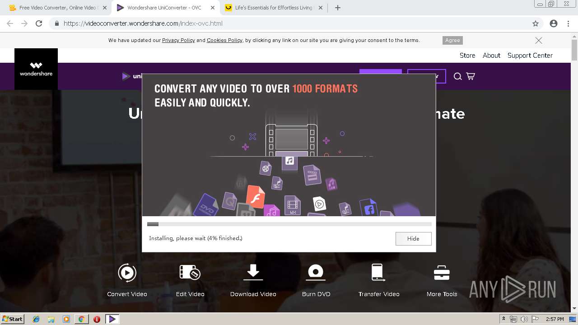Click the Opera taskbar icon
The width and height of the screenshot is (578, 325).
point(97,319)
